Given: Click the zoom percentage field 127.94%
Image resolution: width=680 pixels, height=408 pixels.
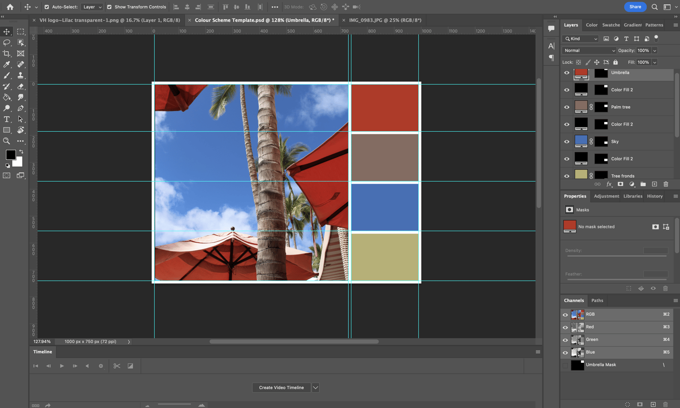Looking at the screenshot, I should click(42, 342).
